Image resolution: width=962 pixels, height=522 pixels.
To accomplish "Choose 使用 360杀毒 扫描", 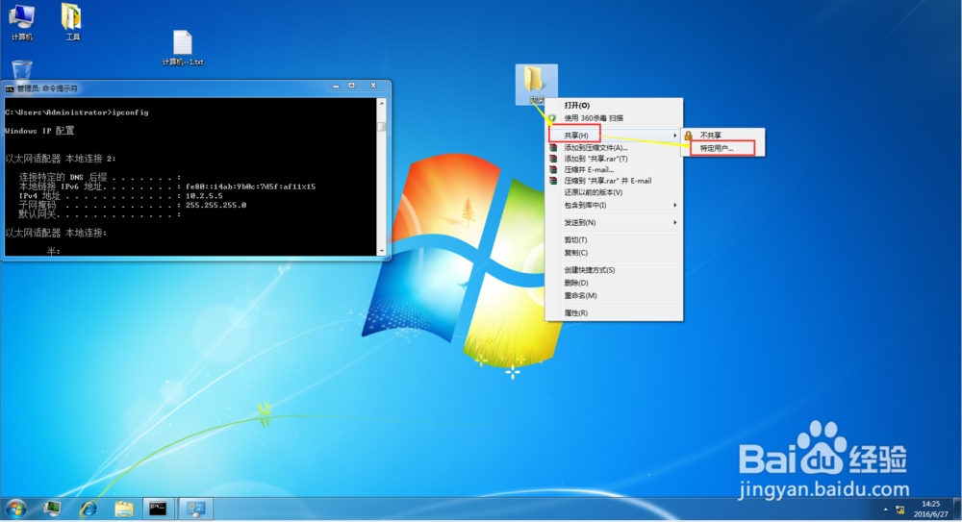I will click(x=614, y=118).
